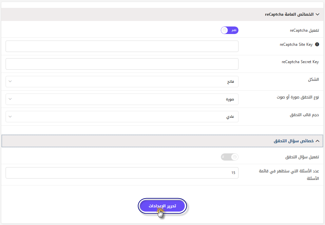Open the حجم قالب التحقق dropdown showing عادي
Viewport: 325px width, 225px height.
(122, 116)
